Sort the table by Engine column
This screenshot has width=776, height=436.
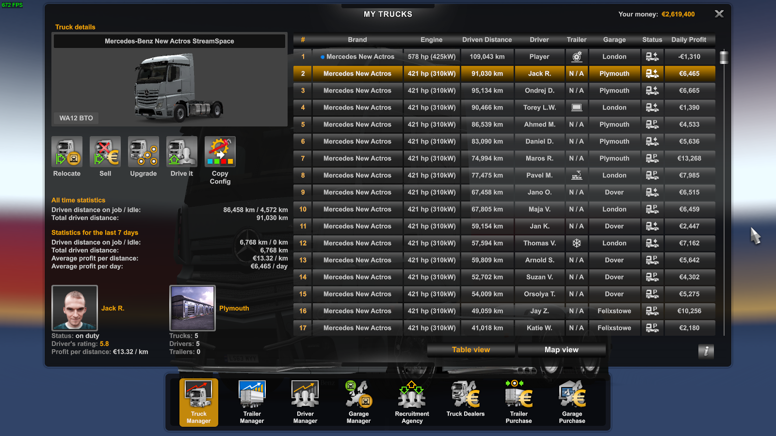tap(432, 40)
